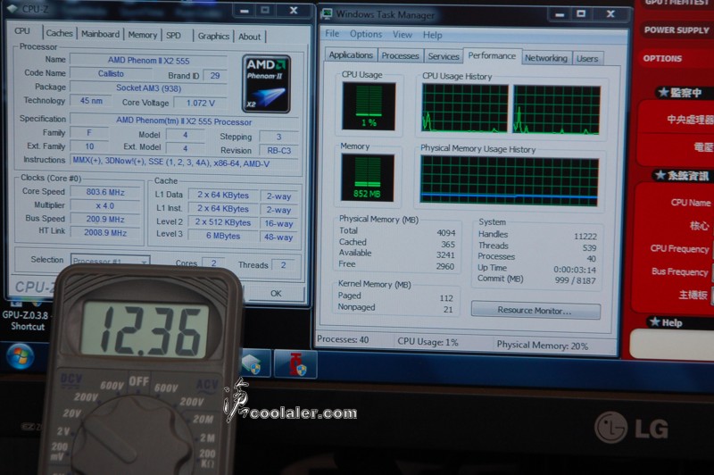The height and width of the screenshot is (475, 714).
Task: Switch to the Caches tab in CPU-Z
Action: tap(59, 33)
